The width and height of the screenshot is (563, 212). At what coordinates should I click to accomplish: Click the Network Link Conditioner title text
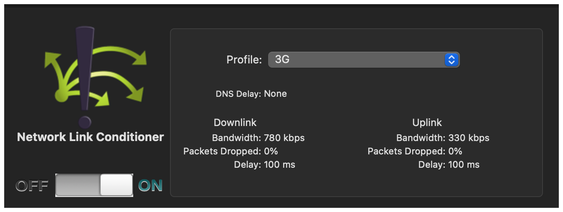(90, 137)
